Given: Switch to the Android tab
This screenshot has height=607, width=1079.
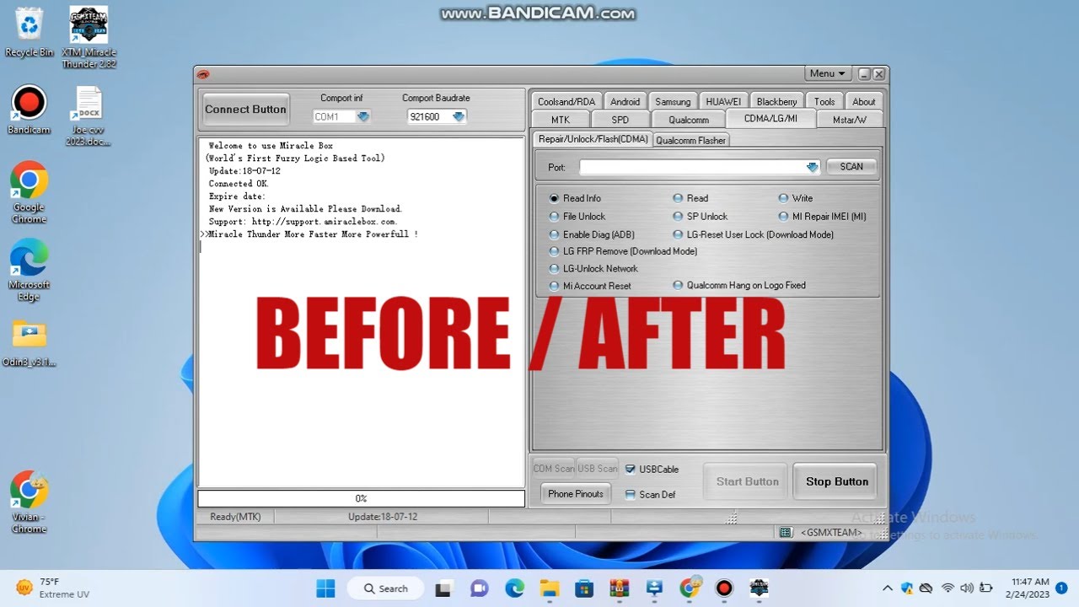Looking at the screenshot, I should coord(625,101).
